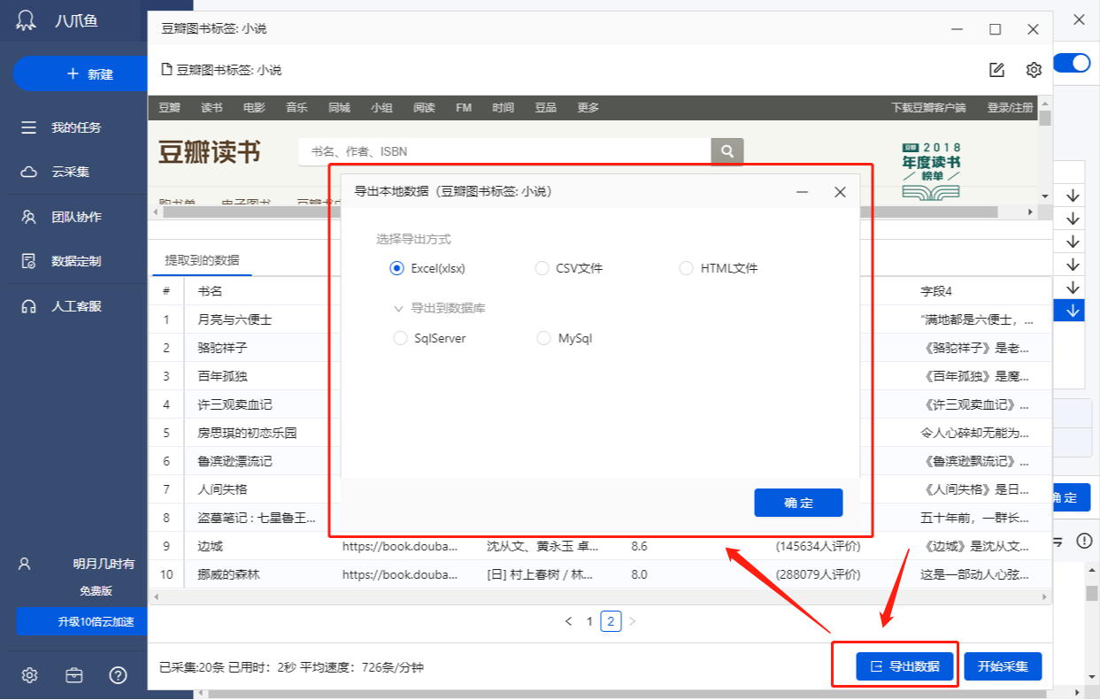Screen dimensions: 1100x700
Task: Select row 许三观卖血记 in data table
Action: click(x=235, y=404)
